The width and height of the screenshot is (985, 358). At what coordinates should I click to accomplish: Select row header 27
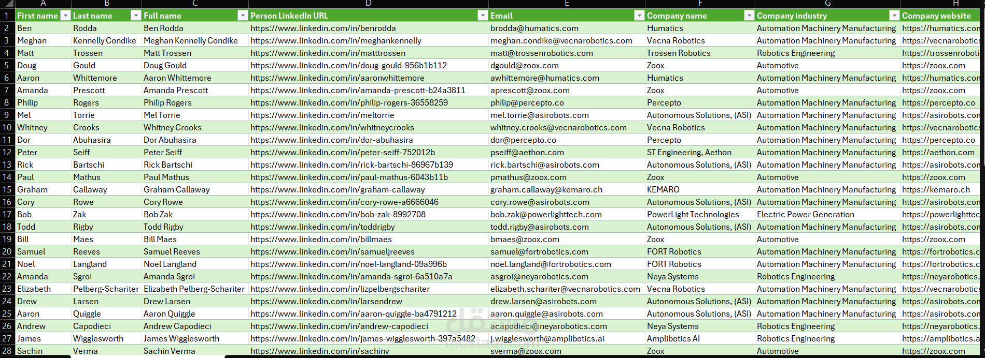7,338
